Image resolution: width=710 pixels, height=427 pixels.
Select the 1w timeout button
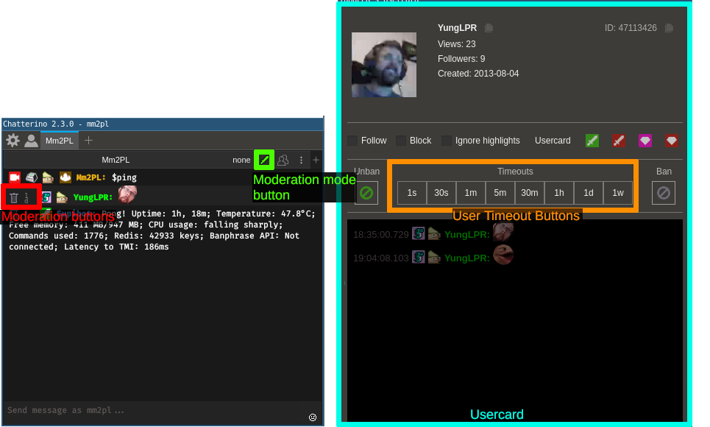coord(618,193)
